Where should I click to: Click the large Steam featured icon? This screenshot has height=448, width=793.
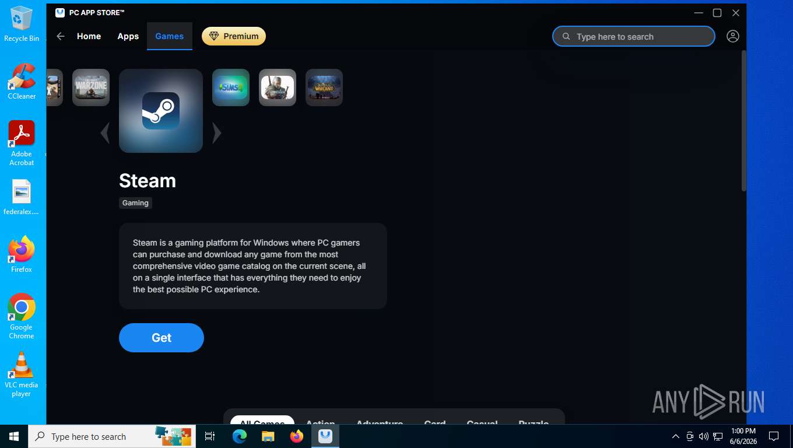click(161, 111)
